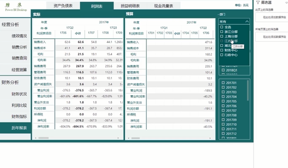
Task: Open the 利润比较 navigation button
Action: click(19, 105)
